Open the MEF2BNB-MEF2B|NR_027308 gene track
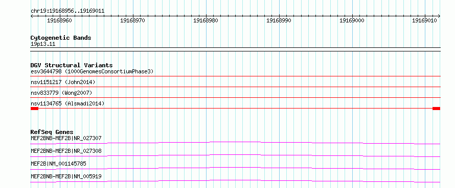The height and width of the screenshot is (188, 455). (x=66, y=151)
